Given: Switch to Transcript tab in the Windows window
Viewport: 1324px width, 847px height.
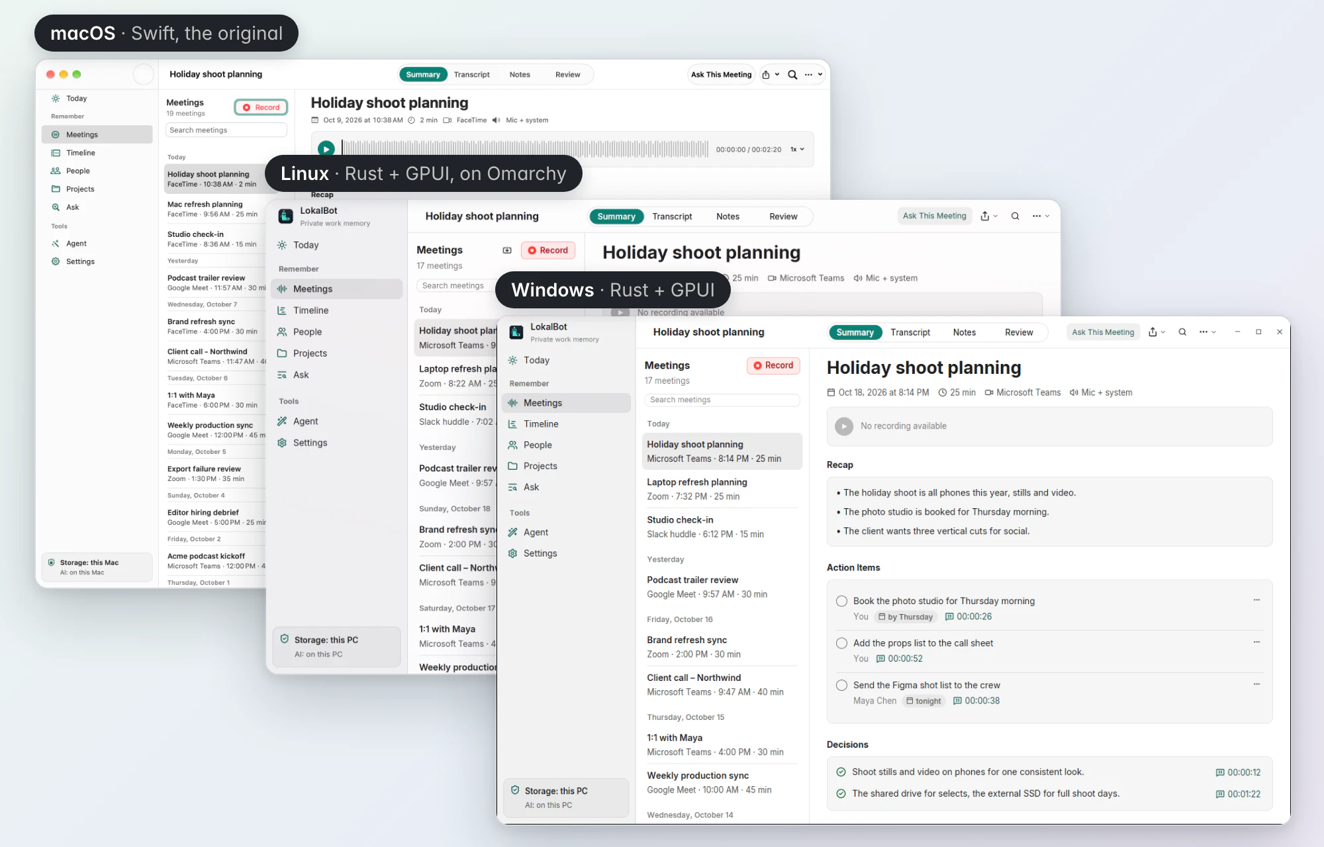Looking at the screenshot, I should [910, 332].
